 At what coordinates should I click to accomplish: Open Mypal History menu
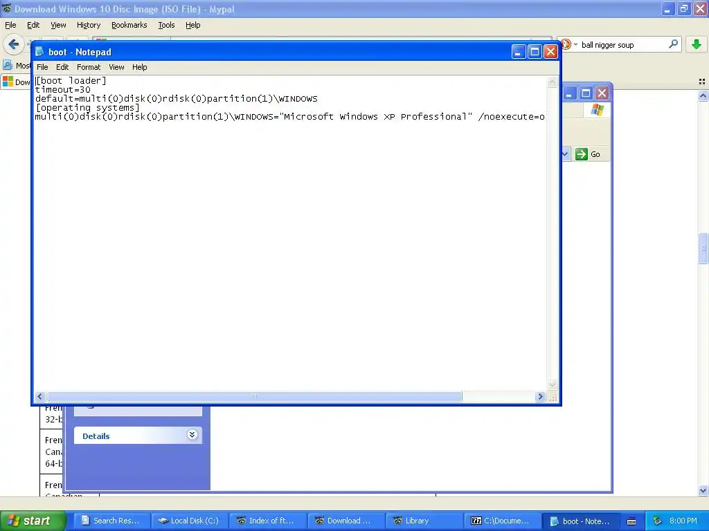[89, 25]
